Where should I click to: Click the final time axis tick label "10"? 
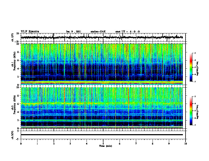pyautogui.click(x=186, y=144)
